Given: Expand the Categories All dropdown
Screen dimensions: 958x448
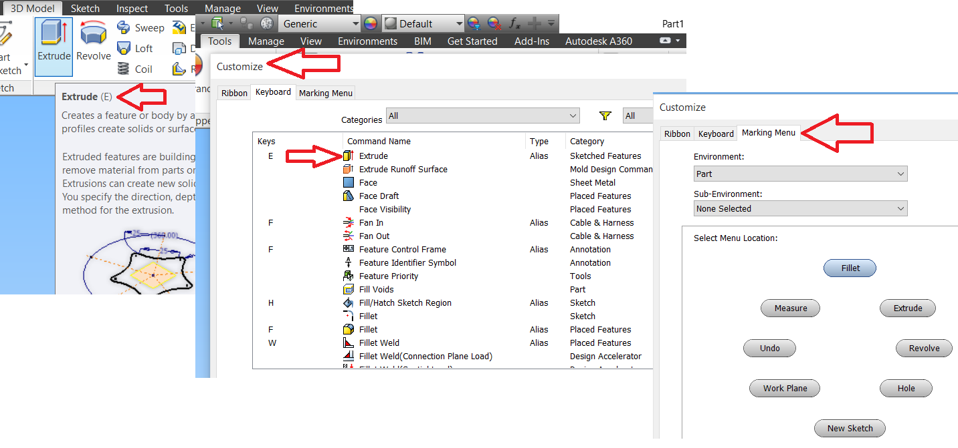Looking at the screenshot, I should click(x=482, y=115).
